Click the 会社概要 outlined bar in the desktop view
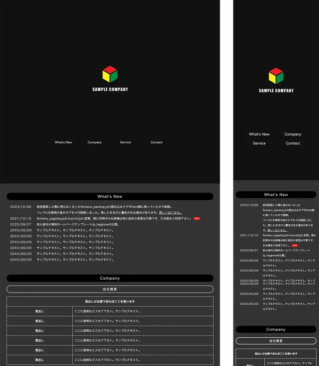Image resolution: width=319 pixels, height=366 pixels. coord(110,289)
